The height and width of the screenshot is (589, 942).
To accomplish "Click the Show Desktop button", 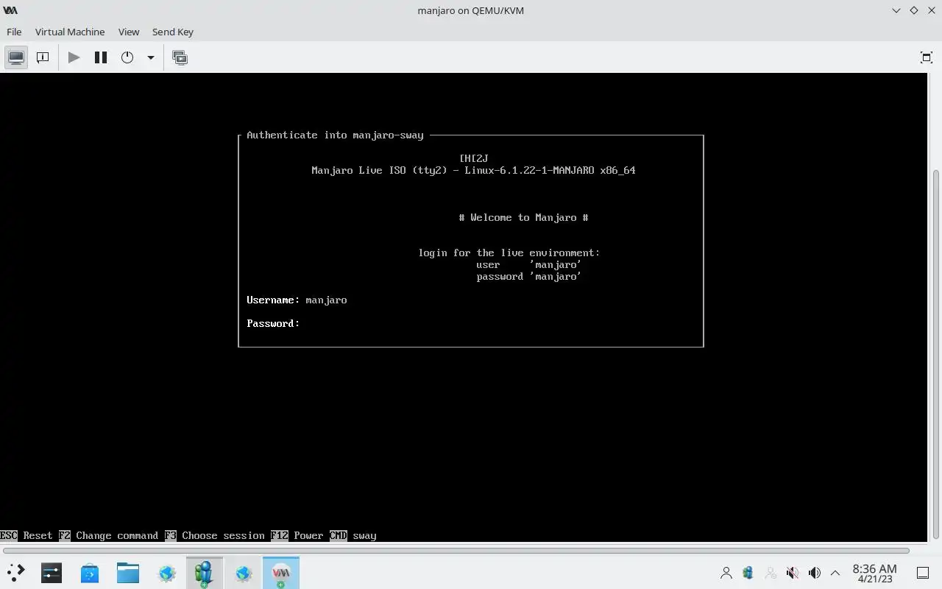I will (923, 573).
